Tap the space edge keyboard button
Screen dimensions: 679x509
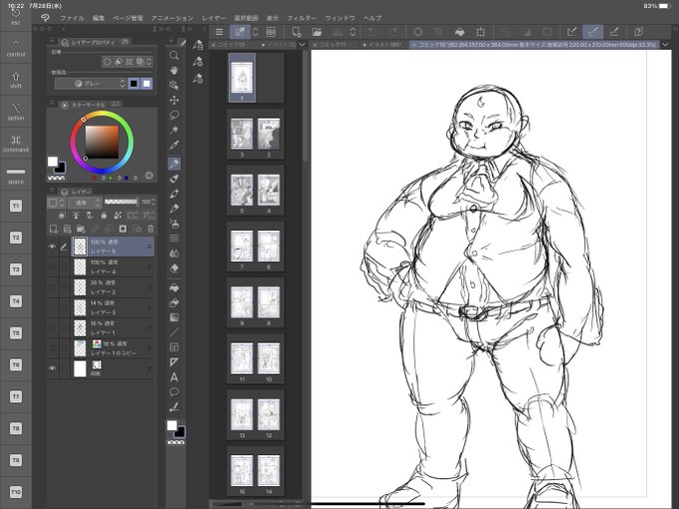point(16,176)
